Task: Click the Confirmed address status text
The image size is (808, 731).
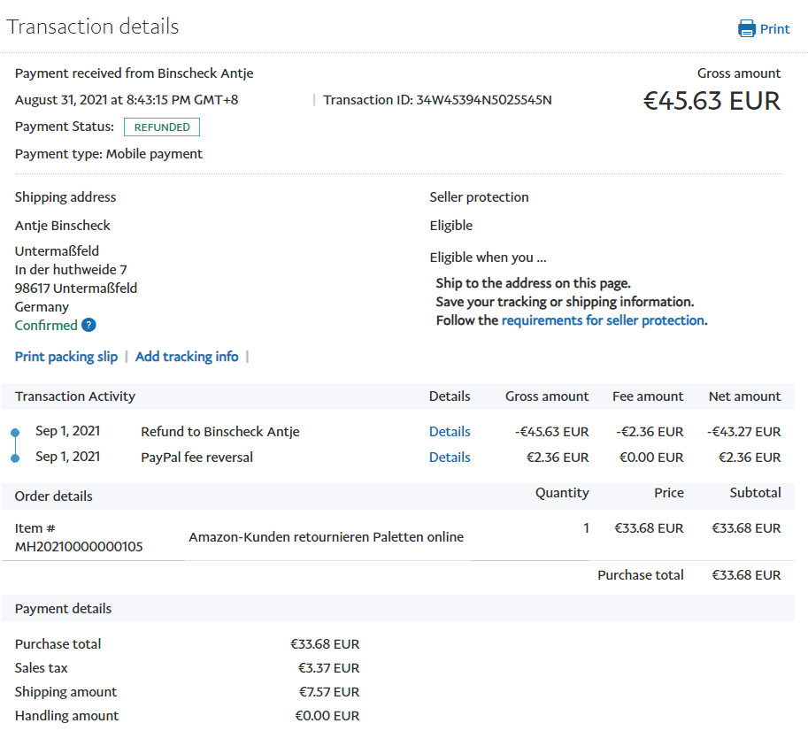Action: 46,325
